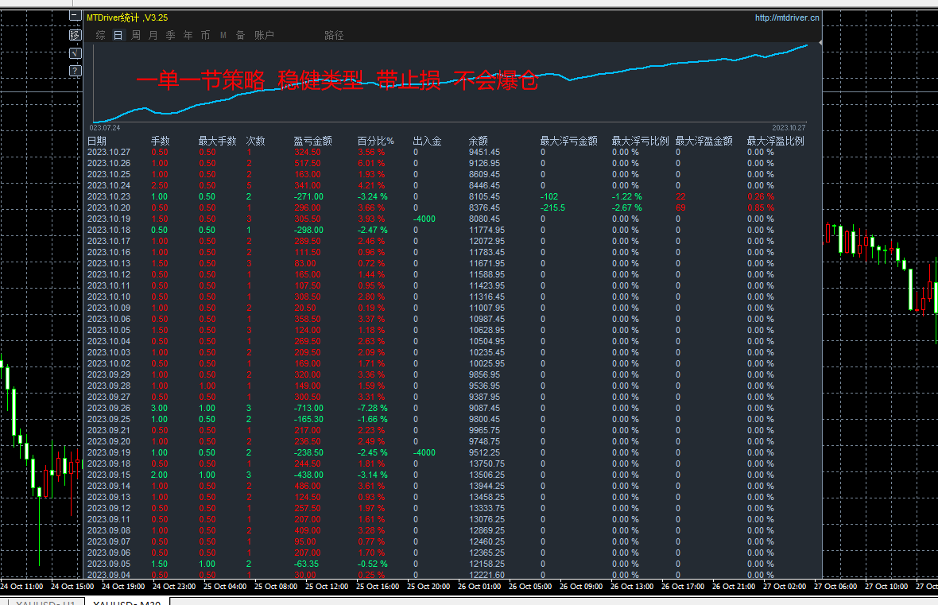Click the small arrow at chart's right edge
938x605 pixels.
tap(820, 43)
